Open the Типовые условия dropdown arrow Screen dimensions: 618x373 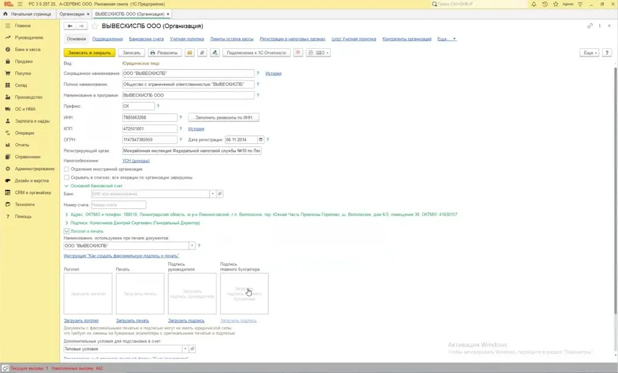[185, 349]
